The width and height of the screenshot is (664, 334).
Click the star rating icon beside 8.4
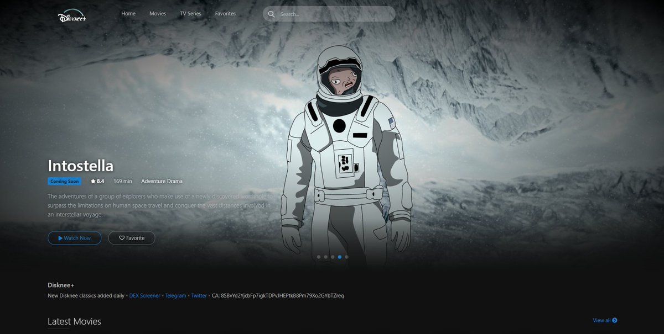93,181
